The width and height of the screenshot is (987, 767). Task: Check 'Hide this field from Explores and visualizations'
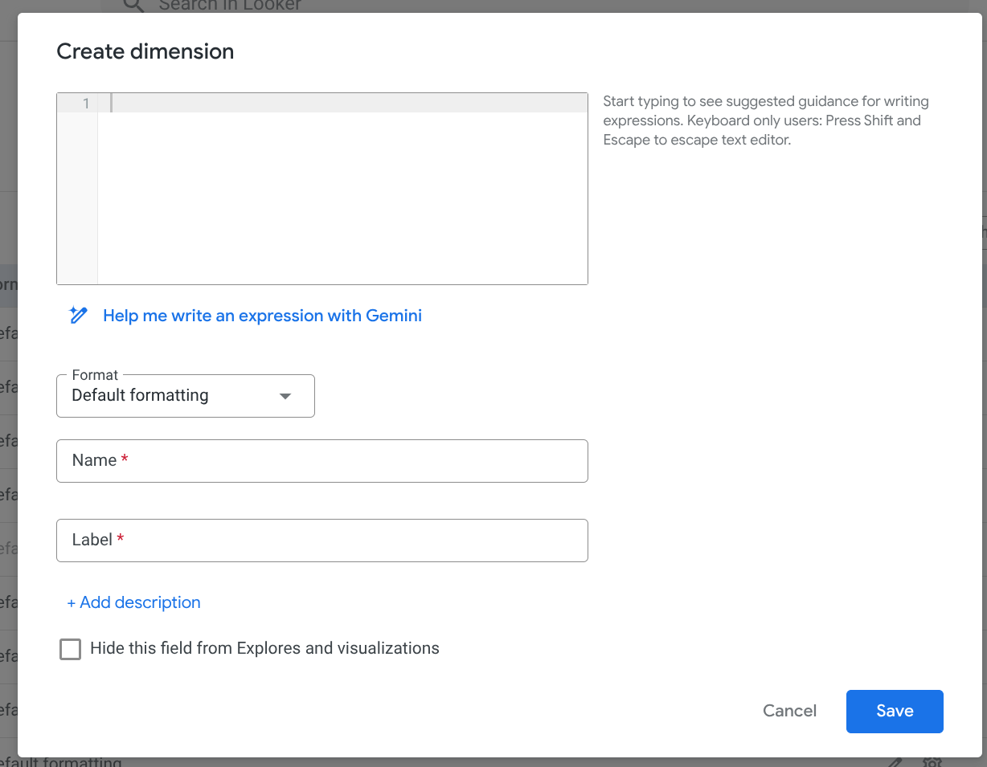70,649
